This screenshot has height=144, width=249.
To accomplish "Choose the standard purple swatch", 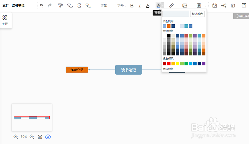I will (x=204, y=63).
